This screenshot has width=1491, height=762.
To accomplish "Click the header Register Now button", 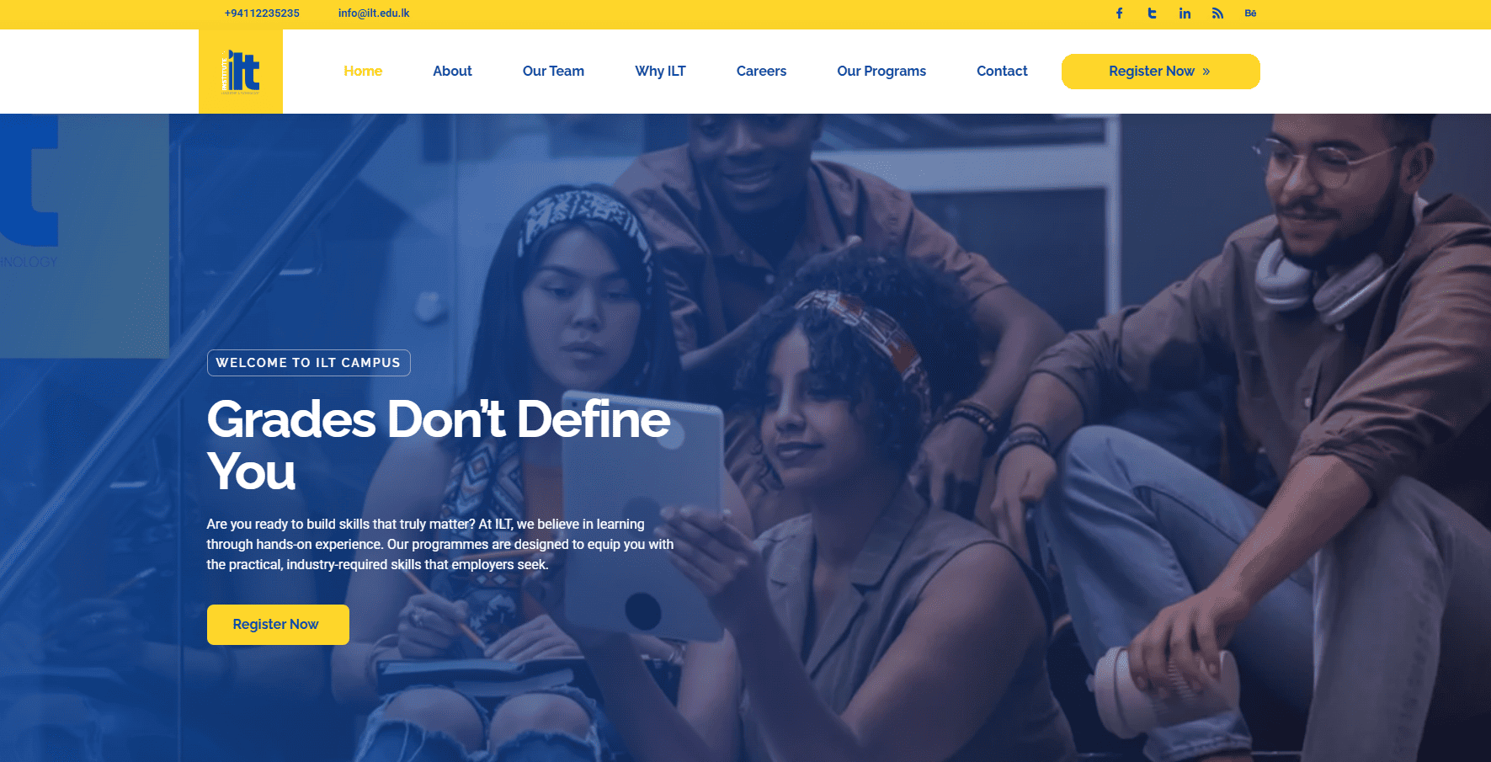I will (1160, 72).
